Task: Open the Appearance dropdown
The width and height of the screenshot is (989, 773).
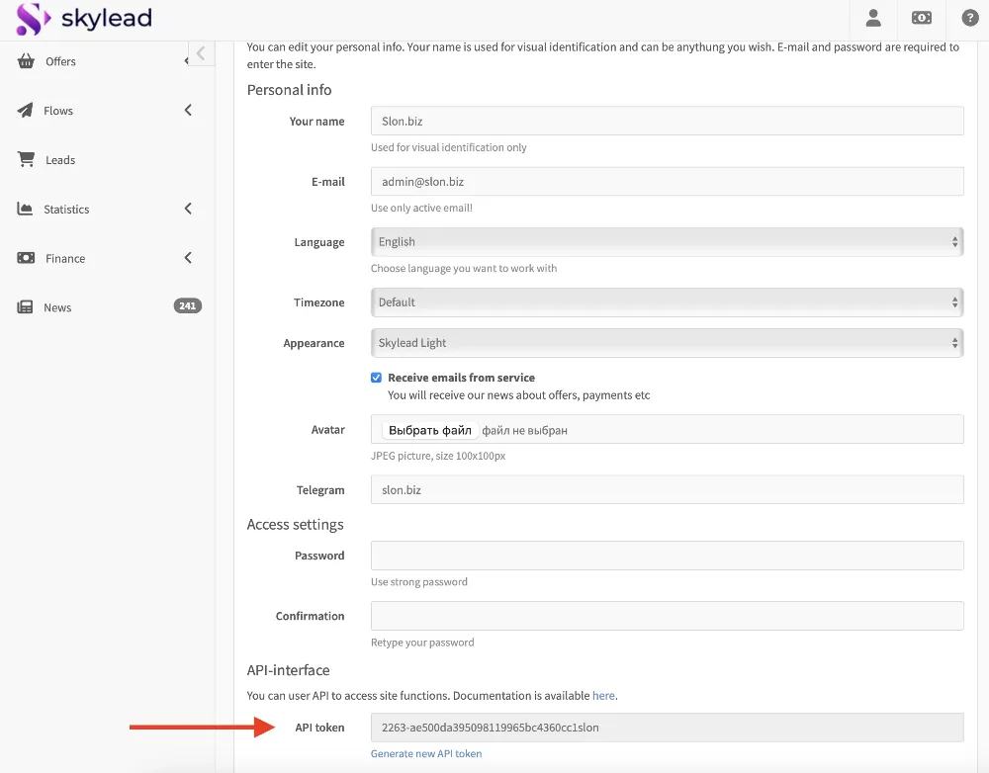Action: [667, 342]
